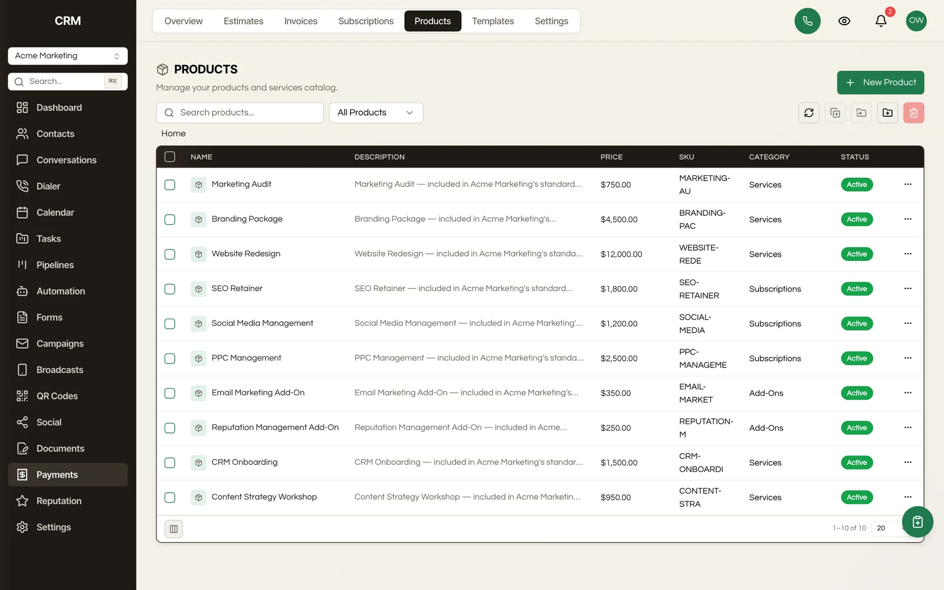
Task: Open the All Products filter dropdown
Action: [376, 113]
